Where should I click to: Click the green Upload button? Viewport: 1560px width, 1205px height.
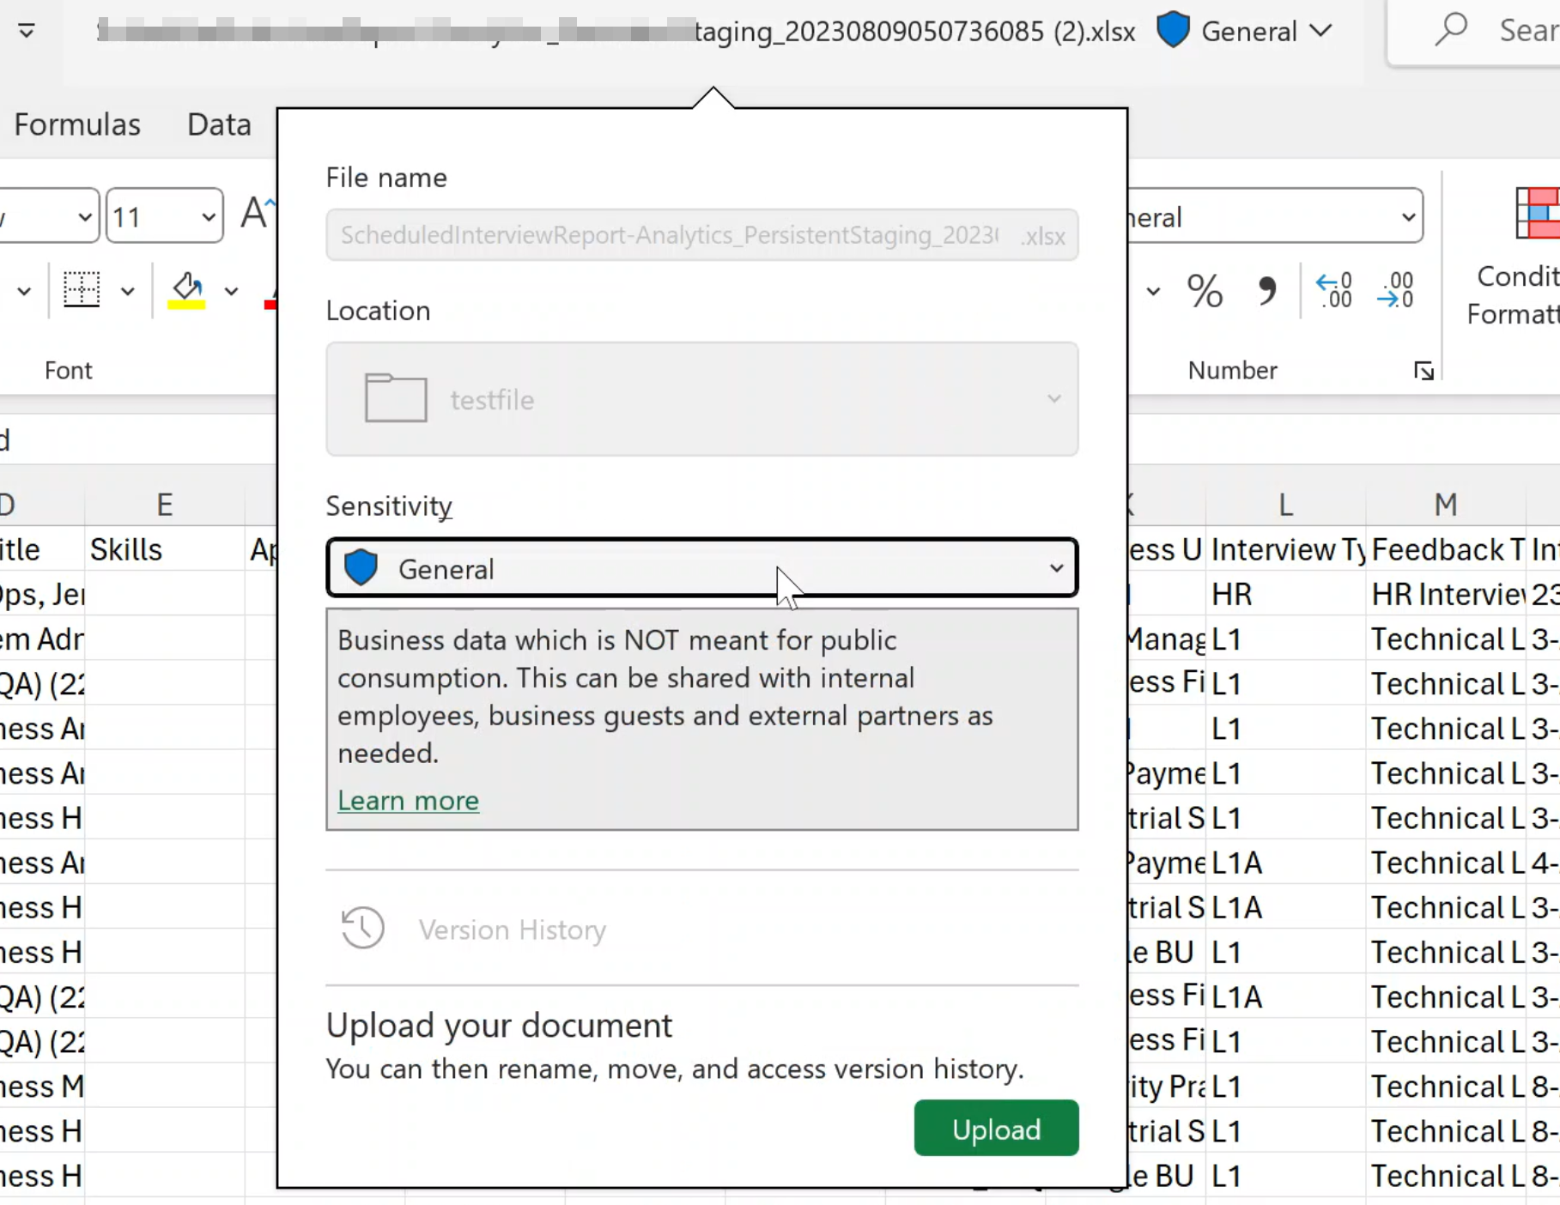pos(996,1128)
